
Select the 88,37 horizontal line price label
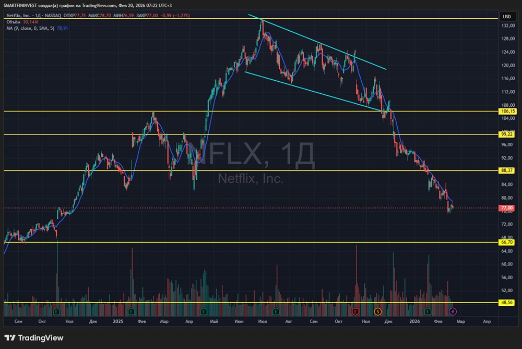coord(507,170)
